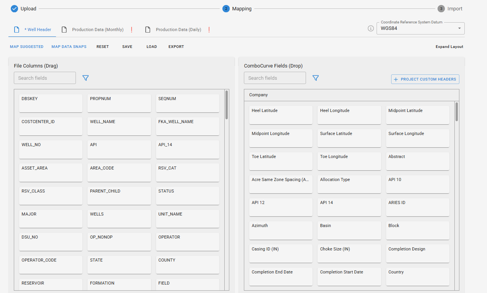Click the Production Data (Daily) file icon

pyautogui.click(x=148, y=30)
